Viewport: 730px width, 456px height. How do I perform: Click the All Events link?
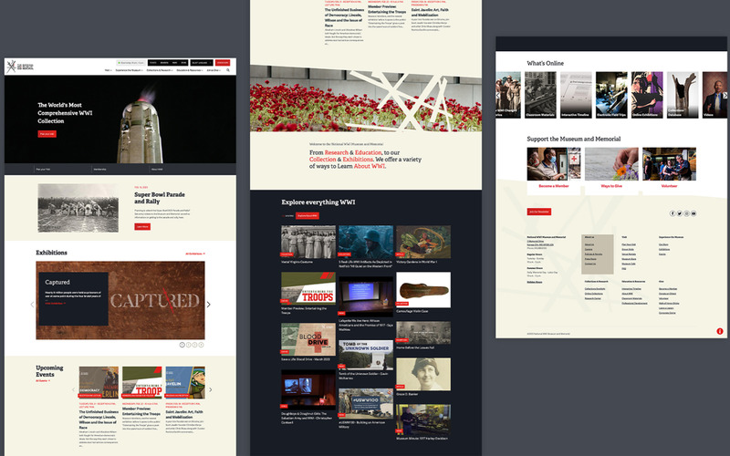pos(43,380)
